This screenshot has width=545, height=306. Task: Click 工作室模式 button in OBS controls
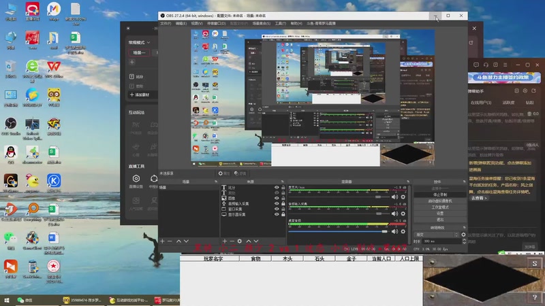(x=440, y=207)
